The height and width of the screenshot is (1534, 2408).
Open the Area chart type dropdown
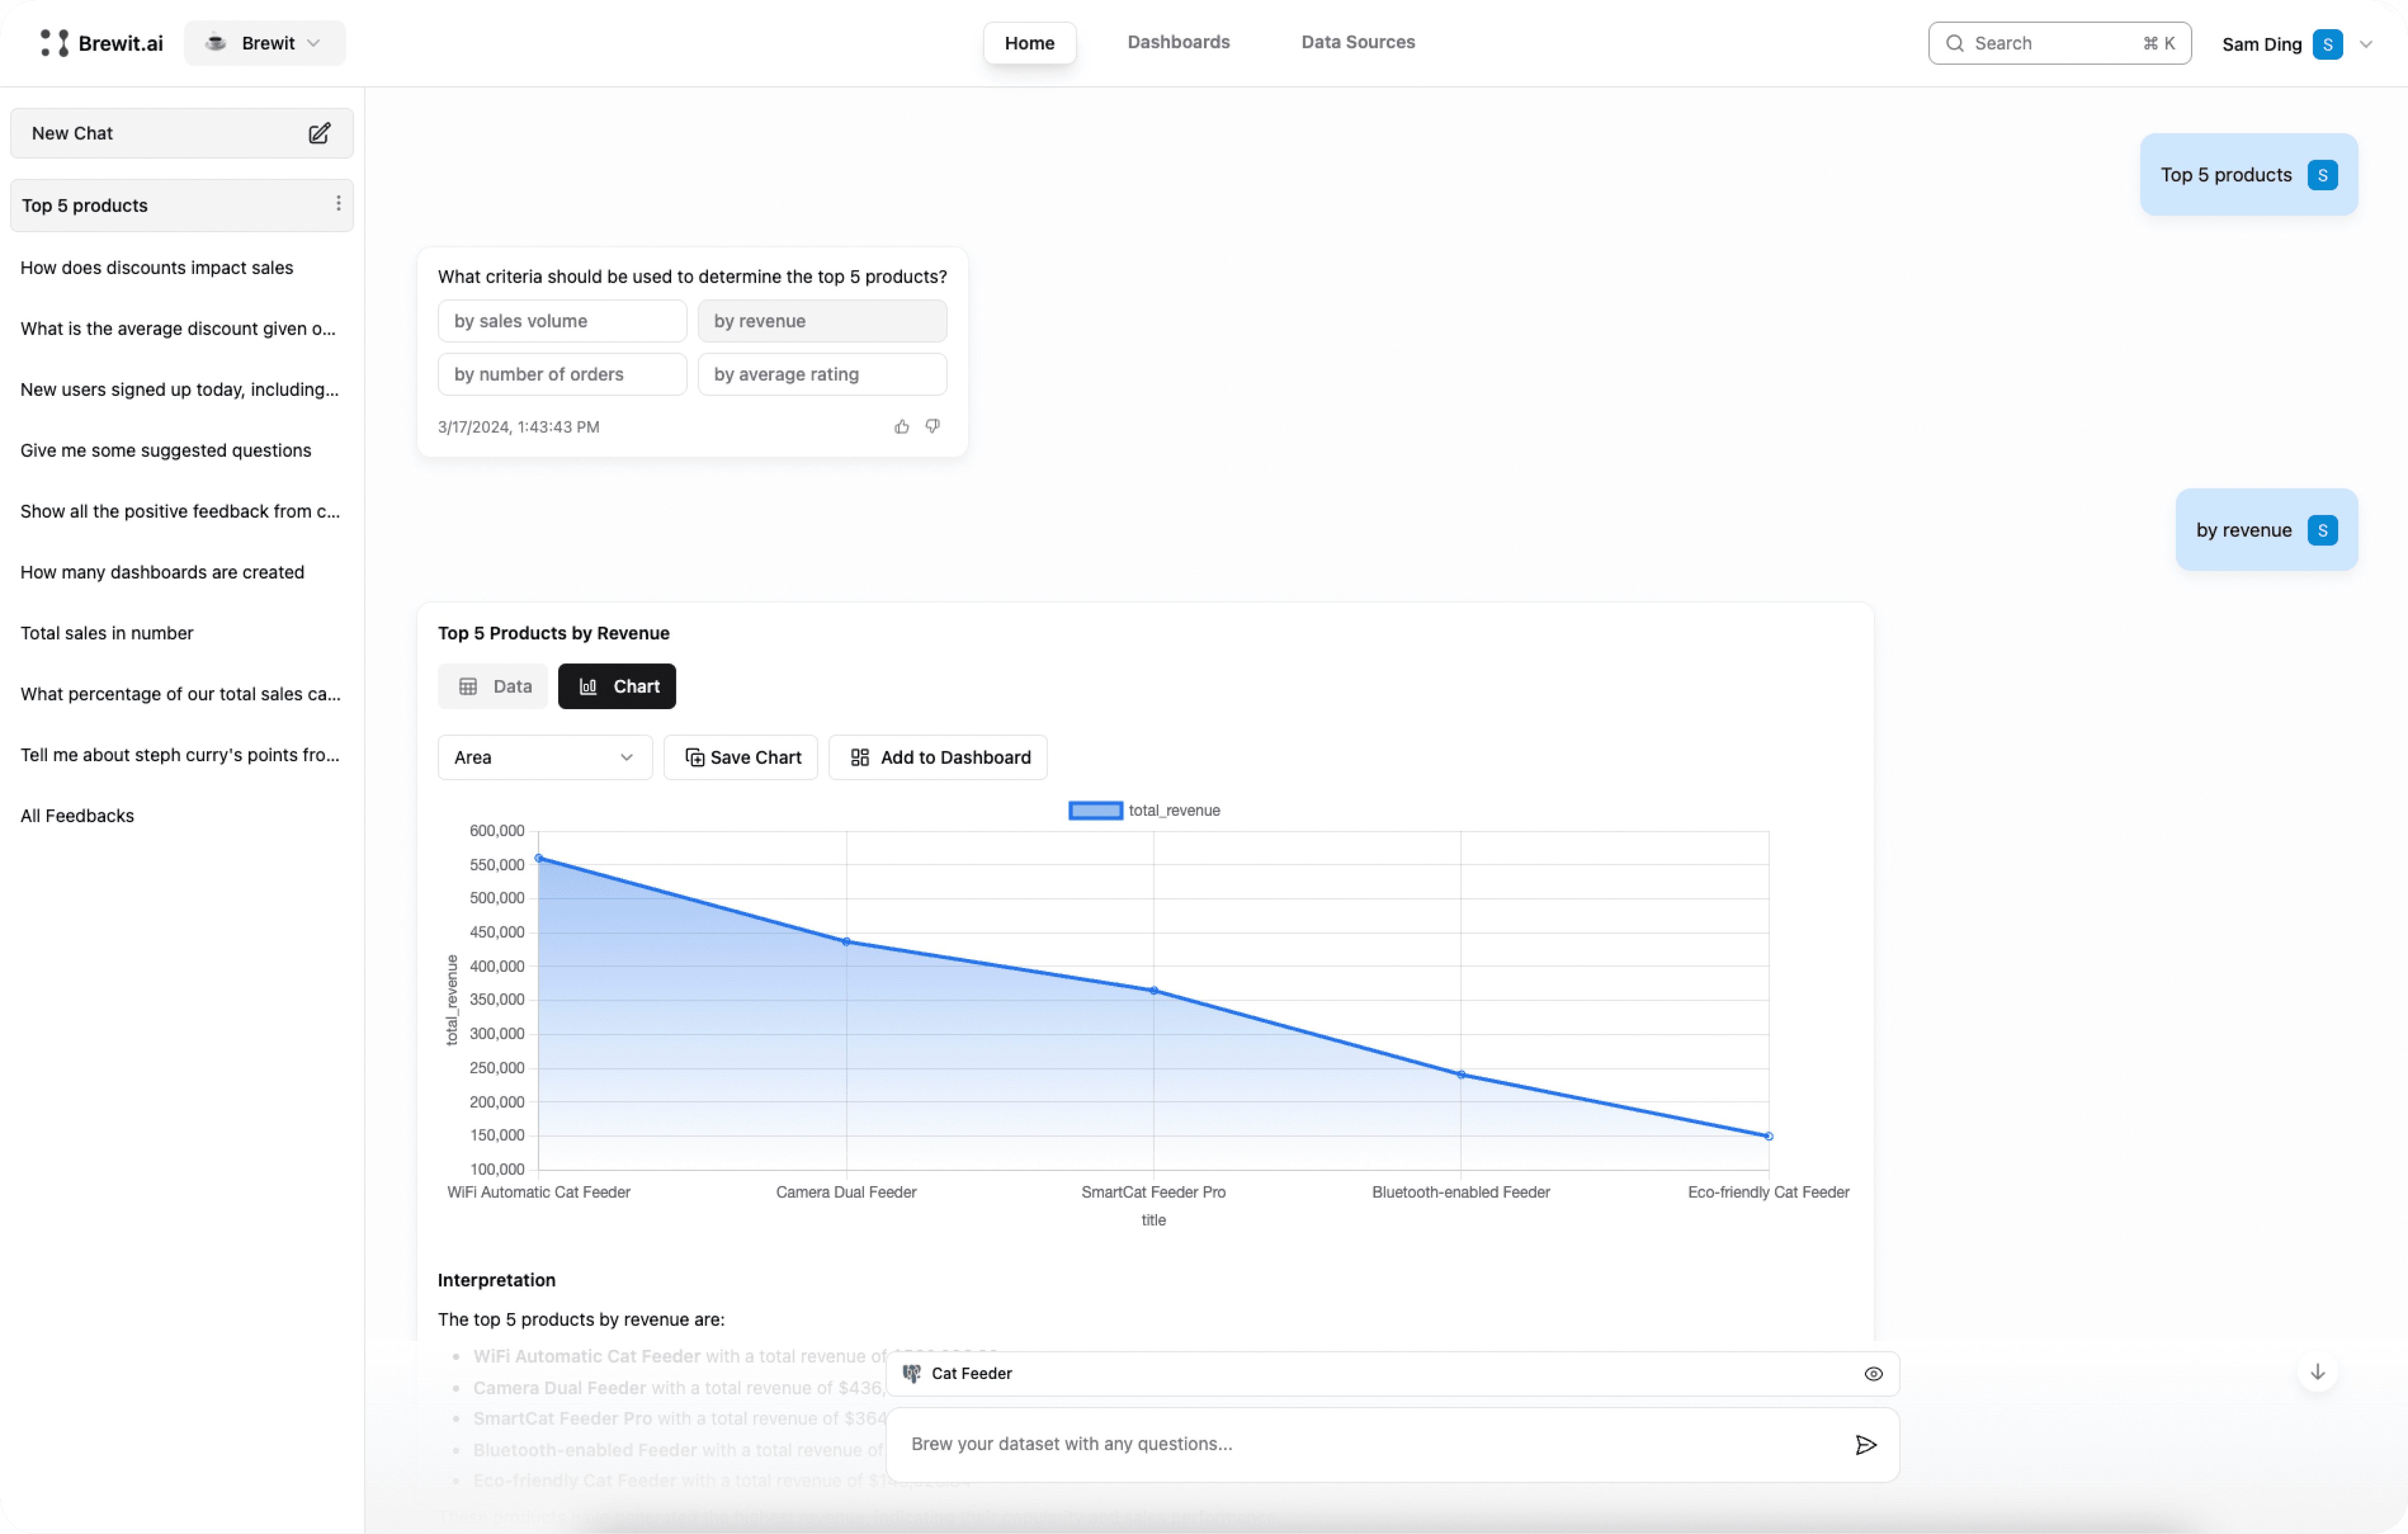point(544,757)
